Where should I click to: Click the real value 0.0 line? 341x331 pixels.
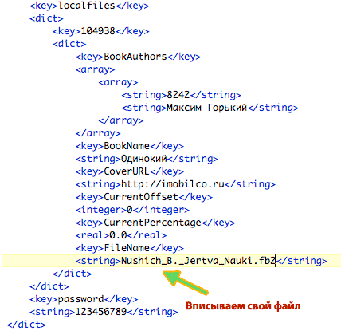[121, 235]
